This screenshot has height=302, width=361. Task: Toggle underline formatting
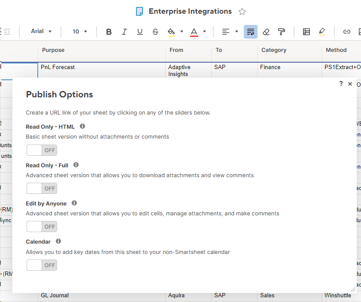click(140, 32)
